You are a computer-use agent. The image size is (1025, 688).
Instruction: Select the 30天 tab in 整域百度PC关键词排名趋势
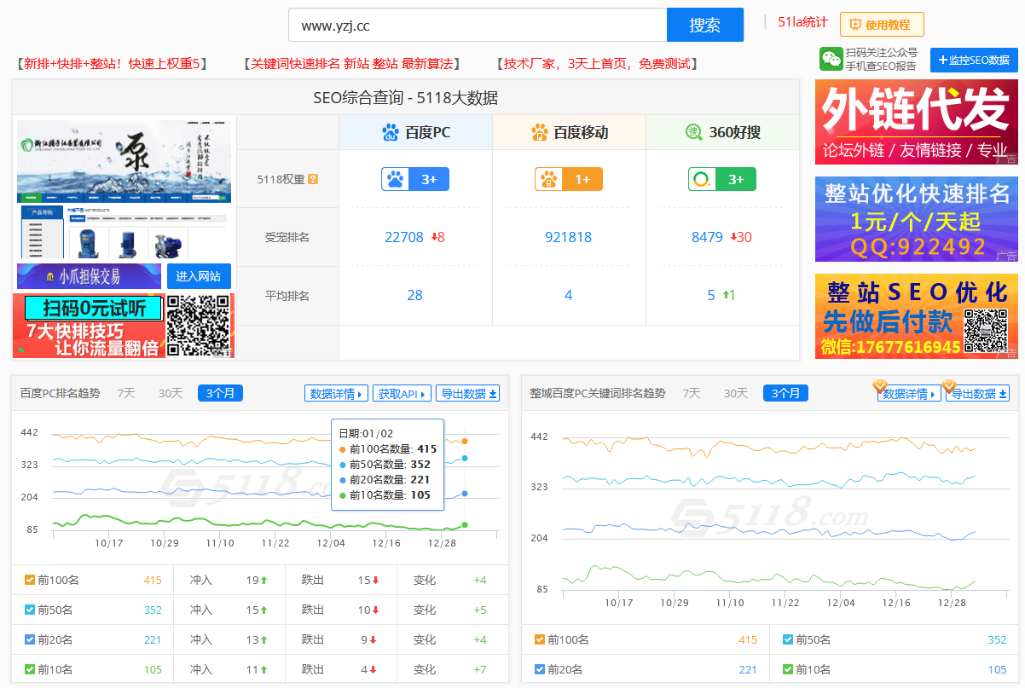pyautogui.click(x=736, y=393)
